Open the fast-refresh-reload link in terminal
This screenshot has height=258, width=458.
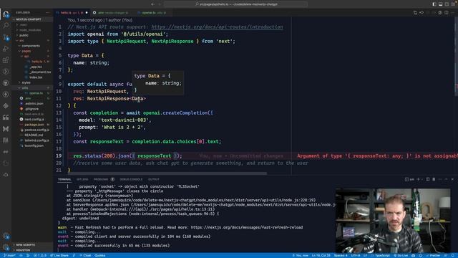tap(246, 227)
